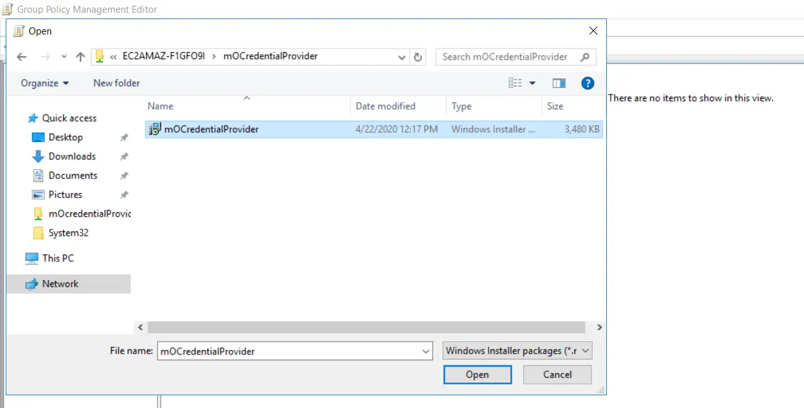The image size is (804, 408).
Task: Open the view options dropdown arrow
Action: (532, 83)
